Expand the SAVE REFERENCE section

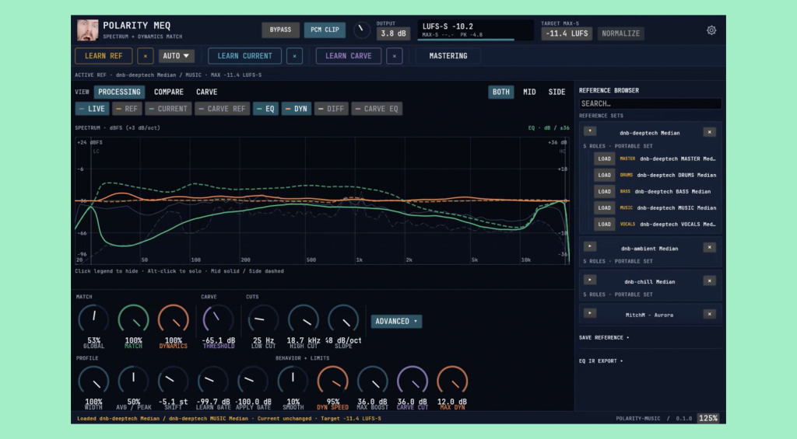pyautogui.click(x=604, y=337)
